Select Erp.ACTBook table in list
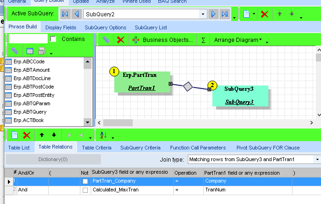Viewport: 321px width, 204px height. [29, 120]
